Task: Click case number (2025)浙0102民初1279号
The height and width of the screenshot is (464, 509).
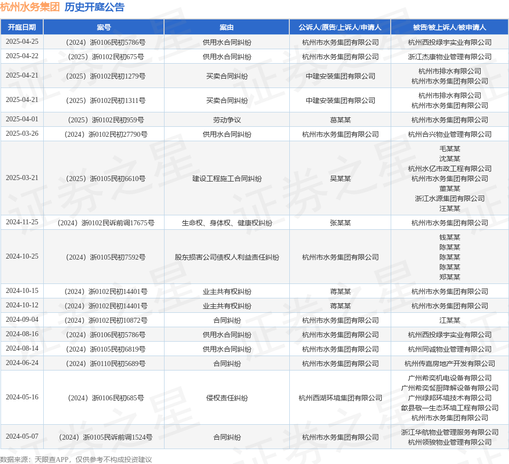Action: [x=106, y=76]
